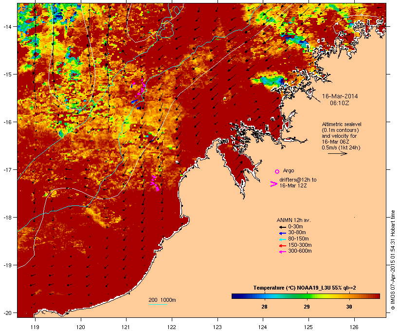
Task: Click the -18 latitude axis label
Action: point(7,218)
